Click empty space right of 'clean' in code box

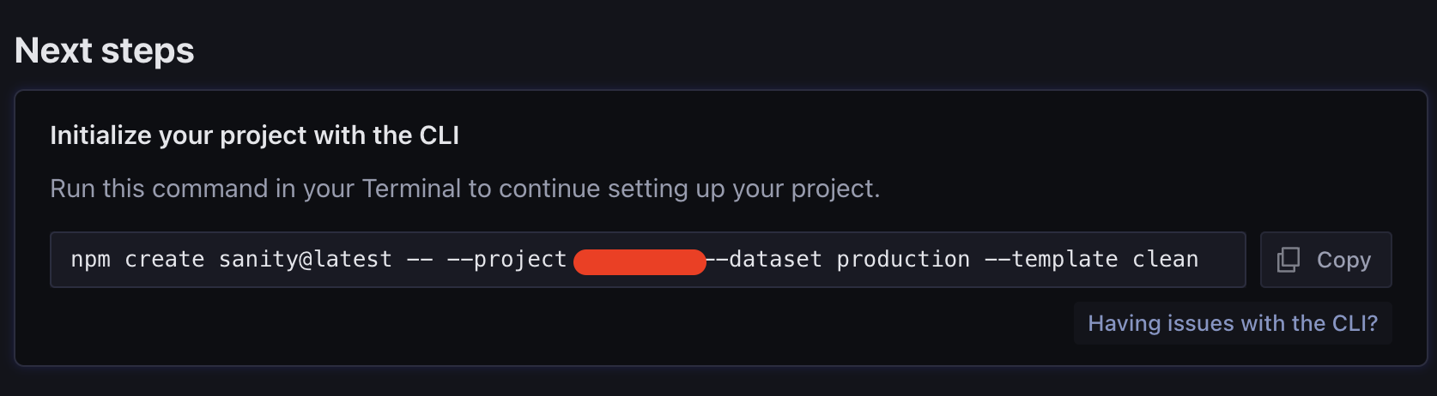pyautogui.click(x=1222, y=260)
